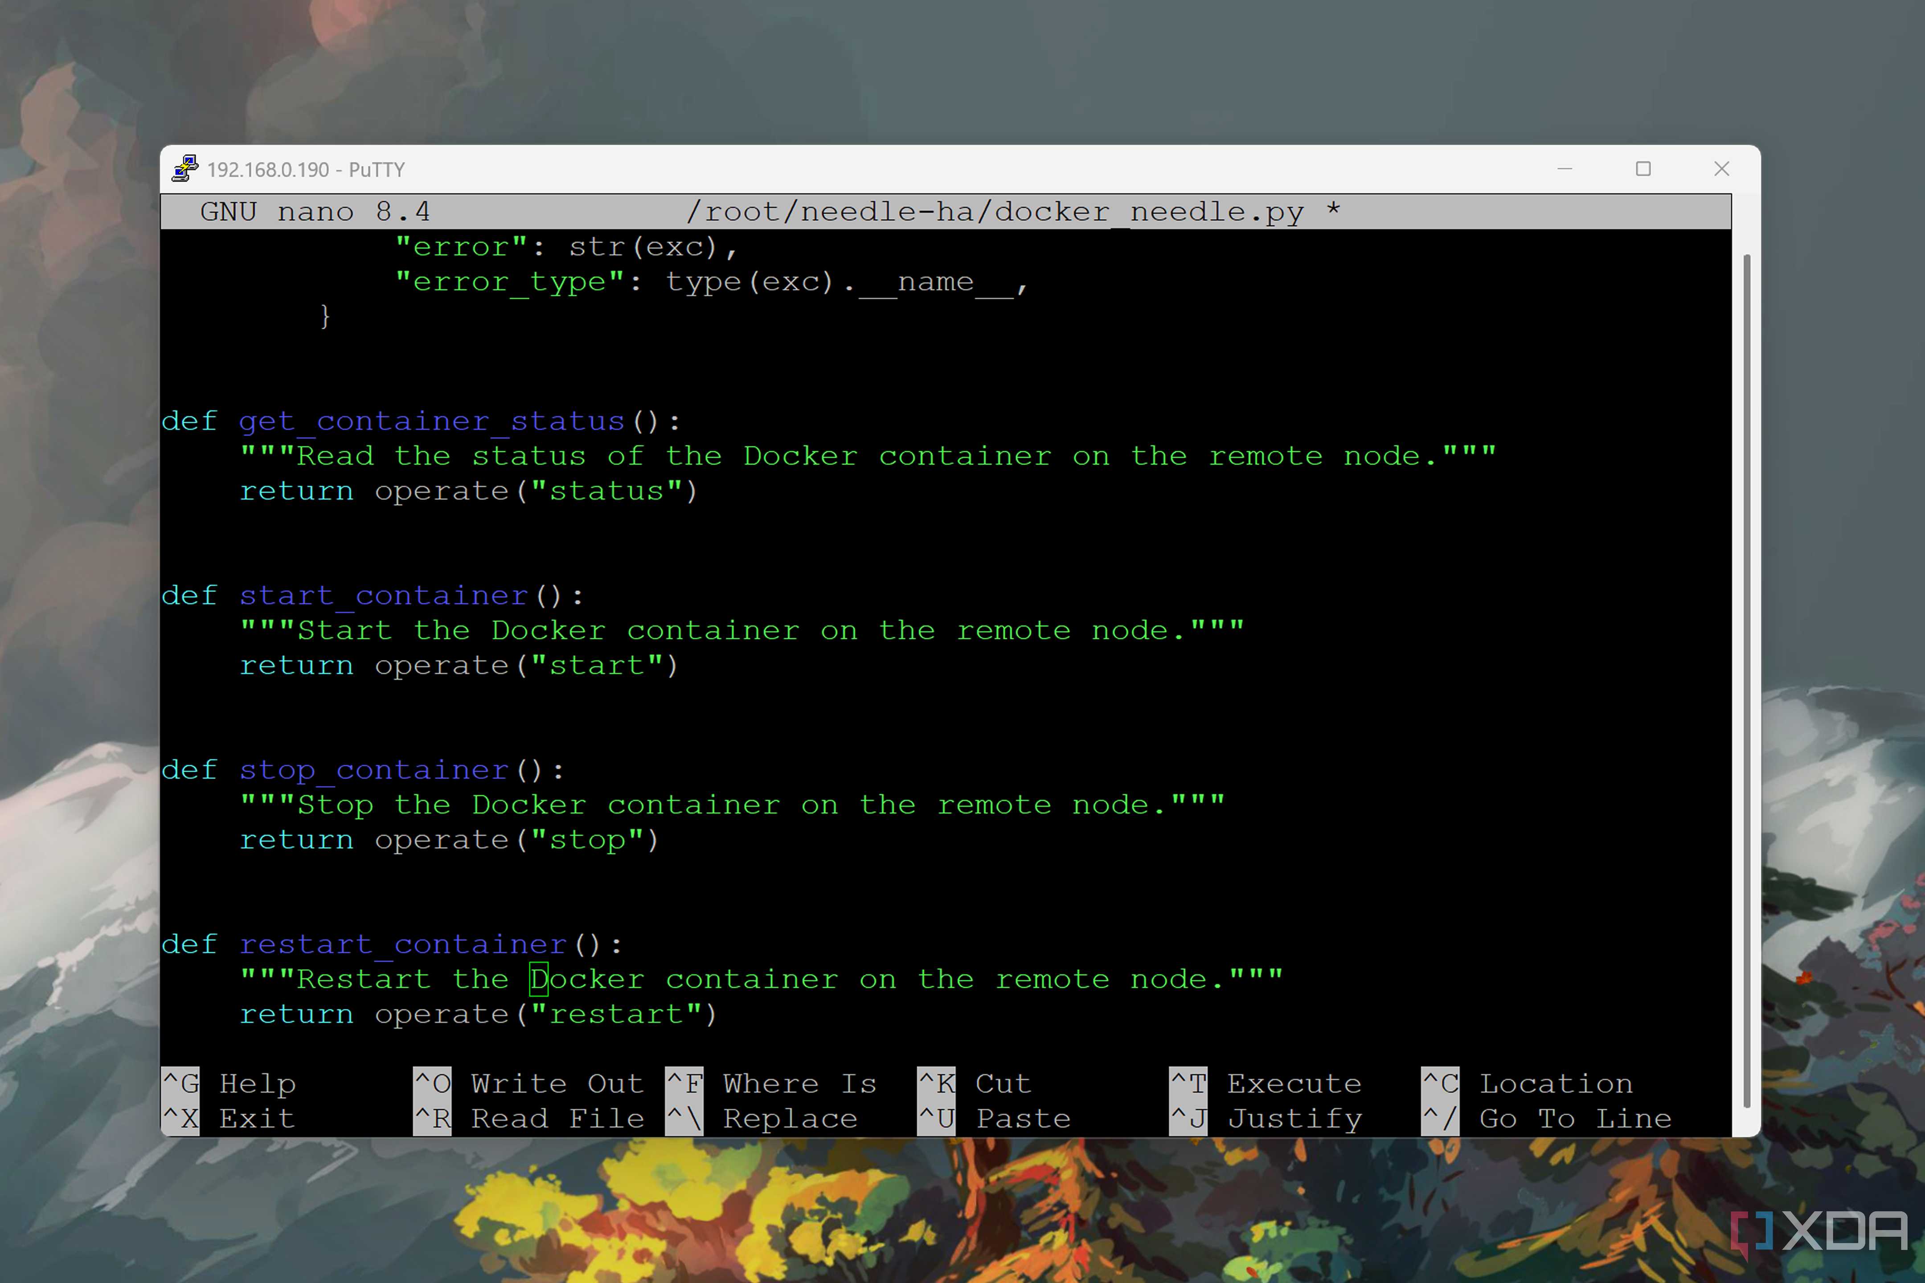Click the 'GNU nano 8.4' header text

(315, 212)
